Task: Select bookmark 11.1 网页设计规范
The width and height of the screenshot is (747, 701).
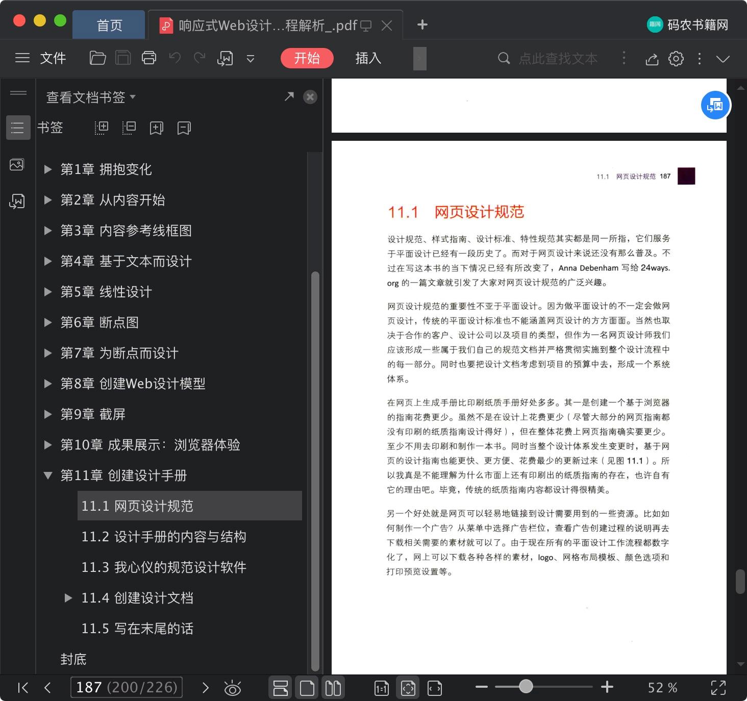Action: click(190, 506)
